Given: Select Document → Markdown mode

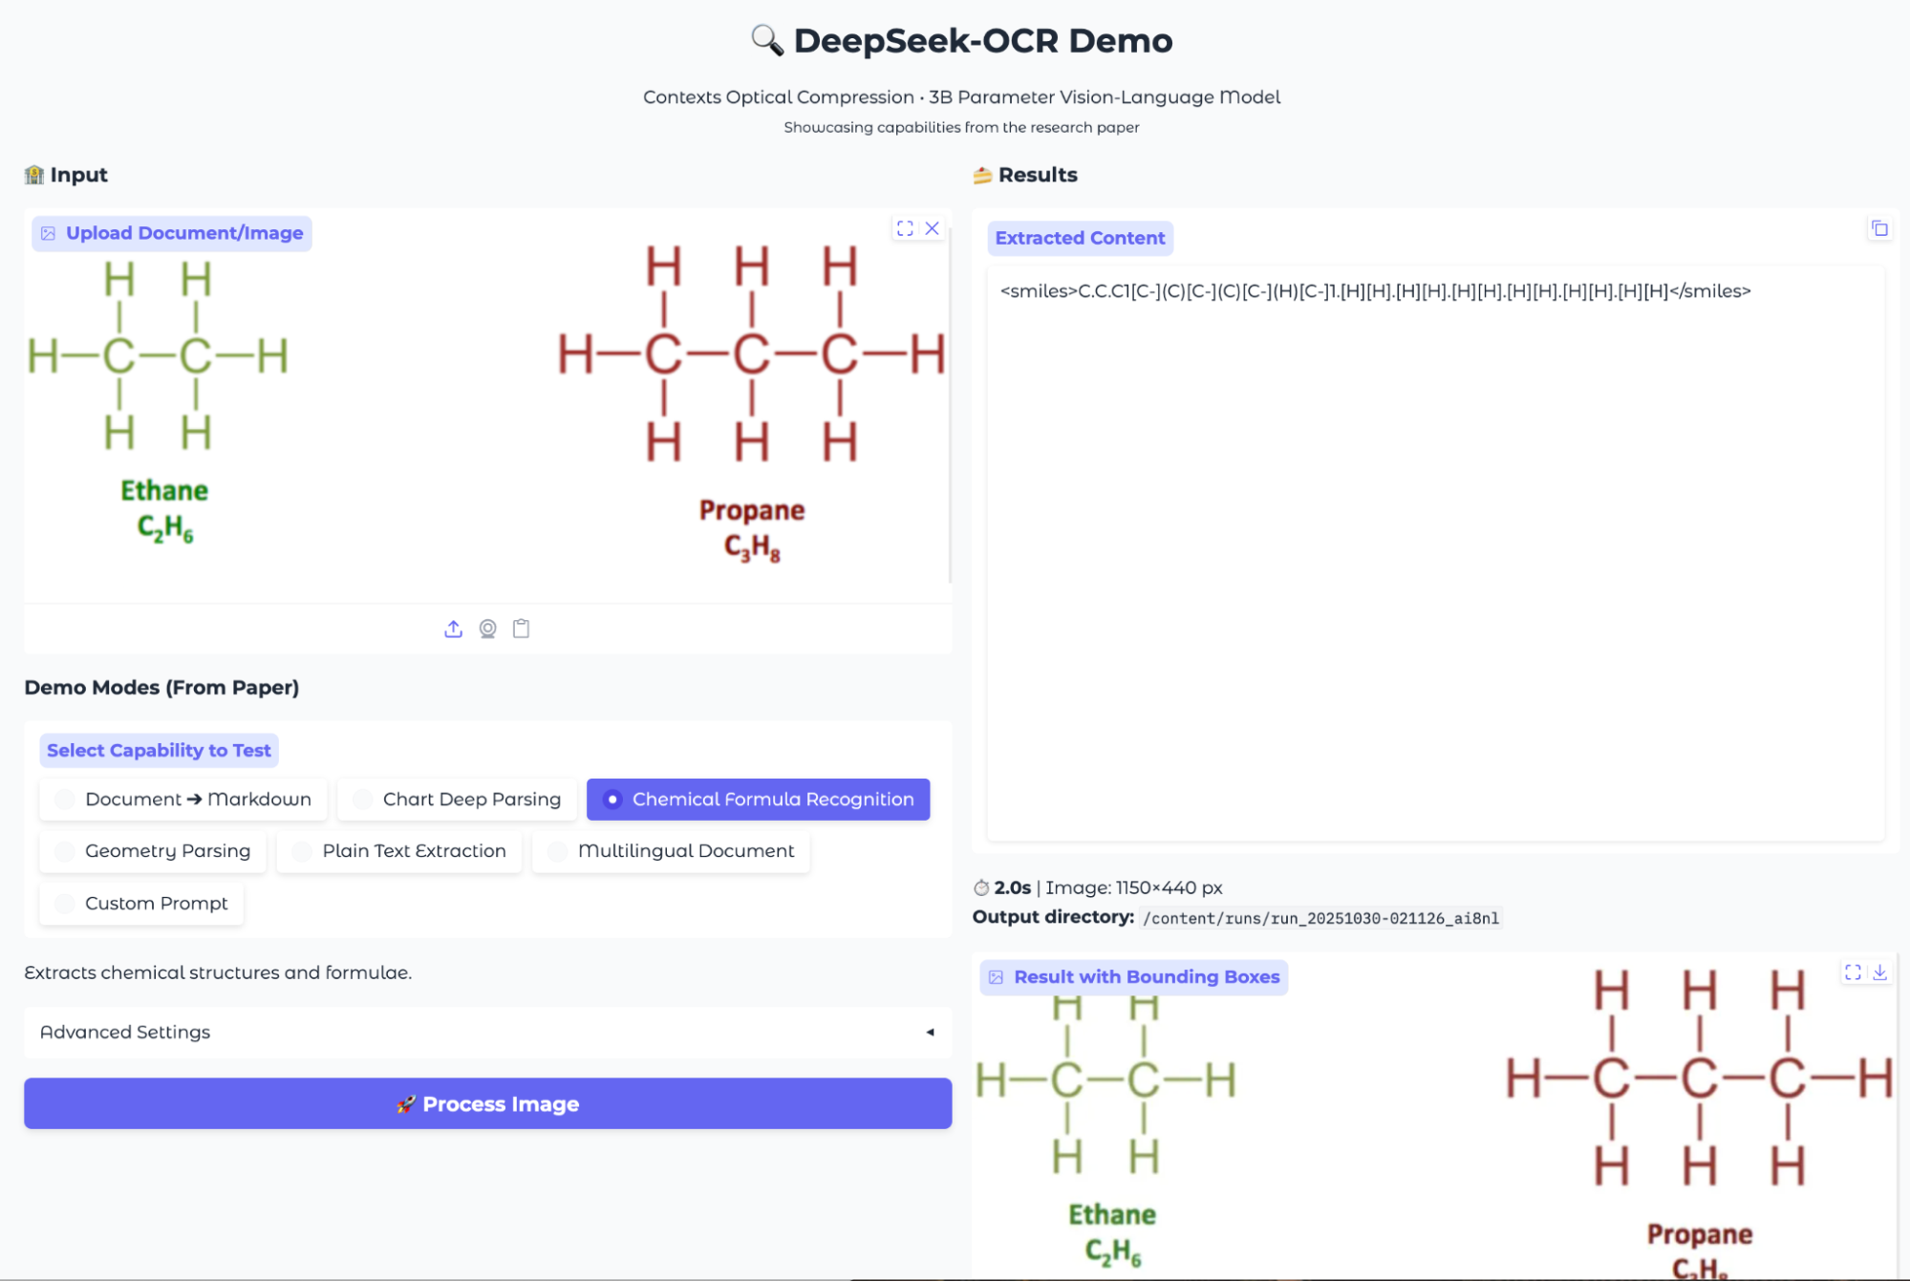Looking at the screenshot, I should (183, 799).
